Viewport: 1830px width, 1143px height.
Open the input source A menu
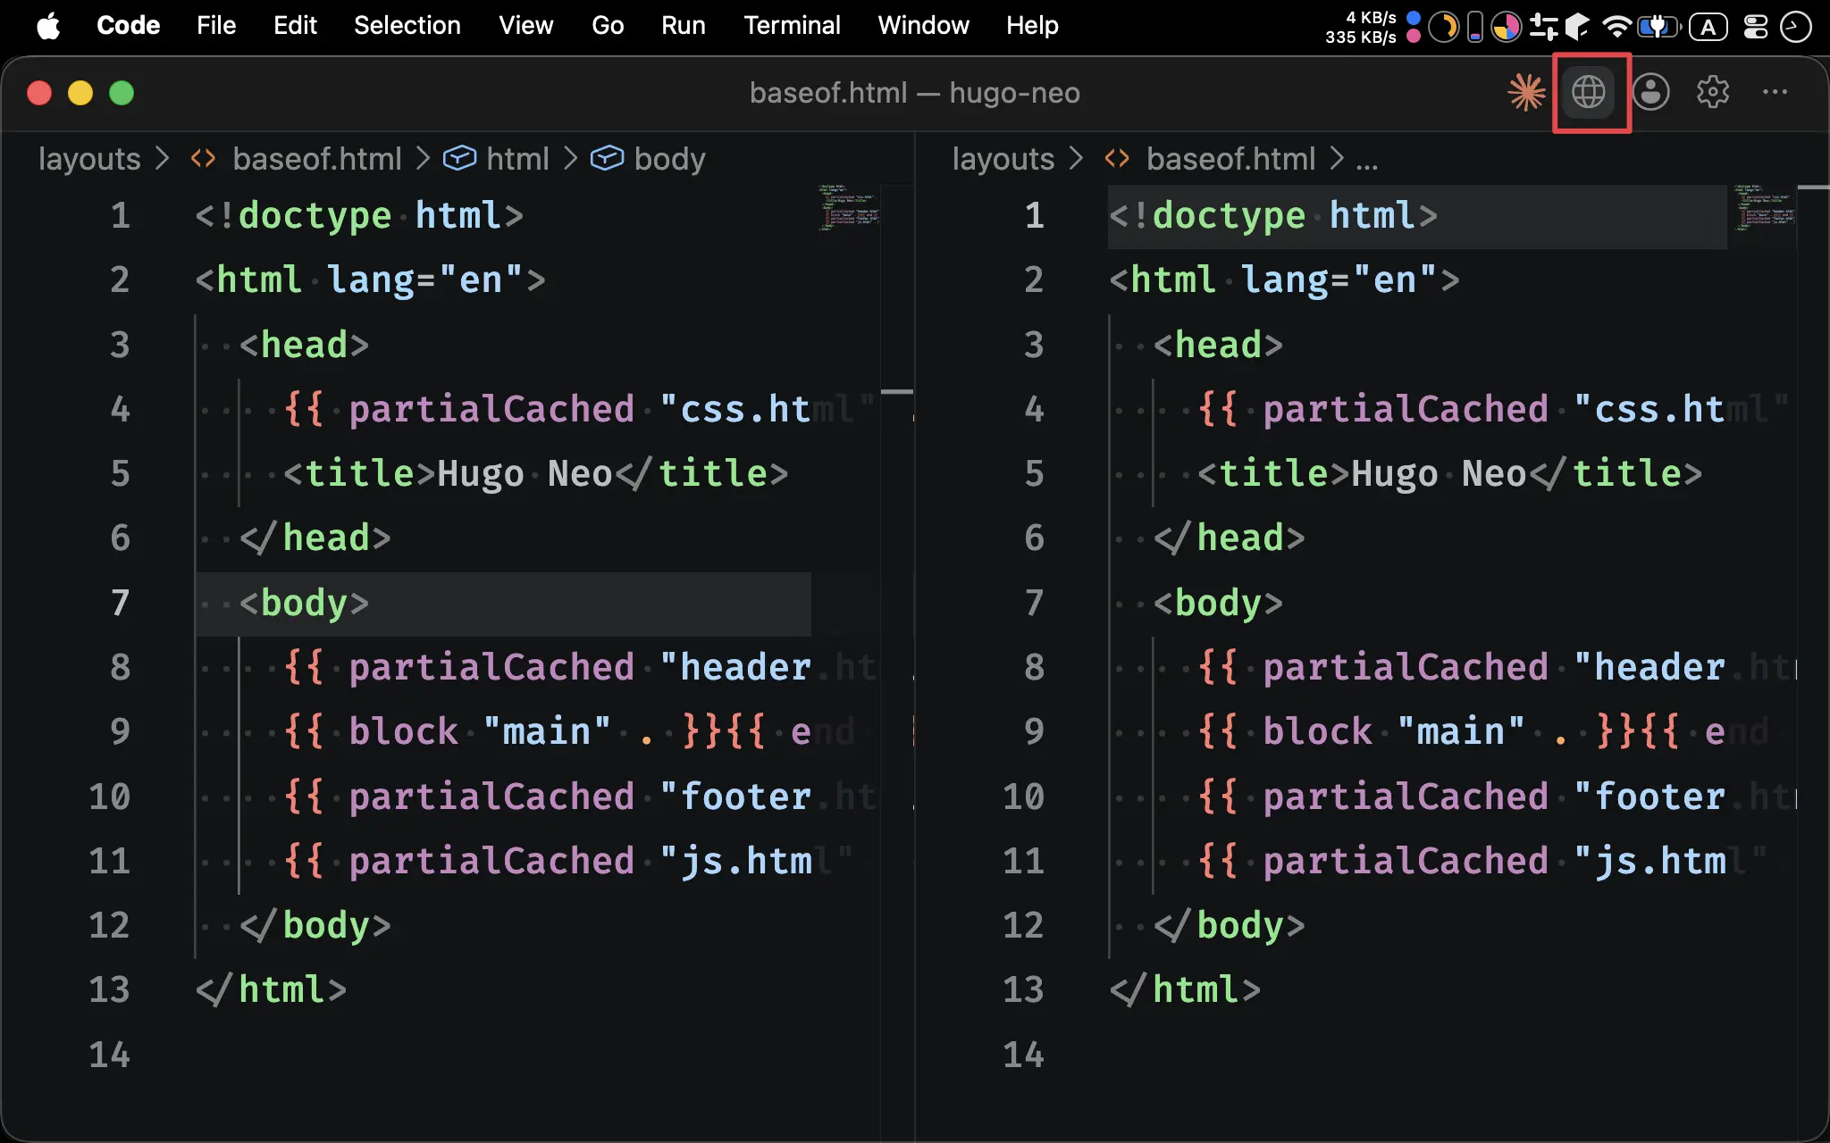point(1708,27)
